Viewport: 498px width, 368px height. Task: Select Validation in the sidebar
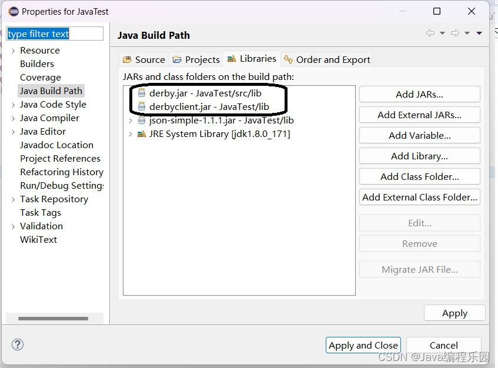[x=41, y=226]
